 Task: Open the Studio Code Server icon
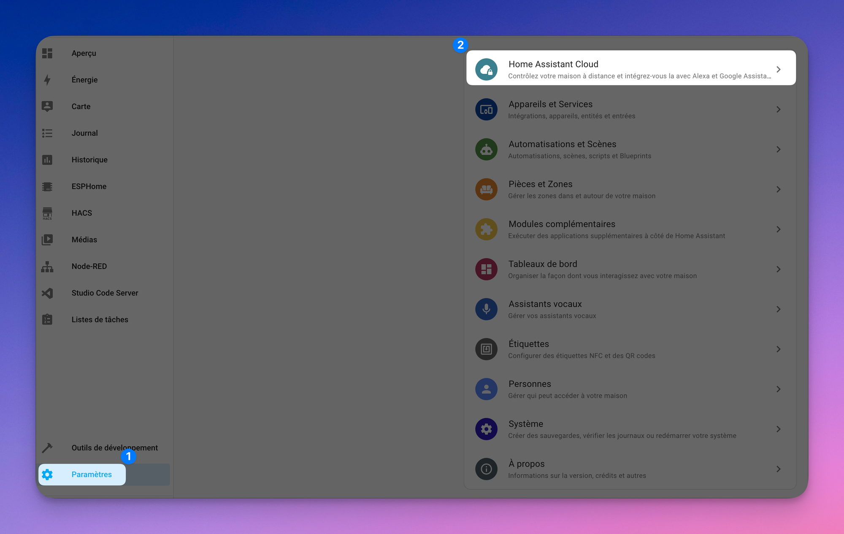click(47, 293)
